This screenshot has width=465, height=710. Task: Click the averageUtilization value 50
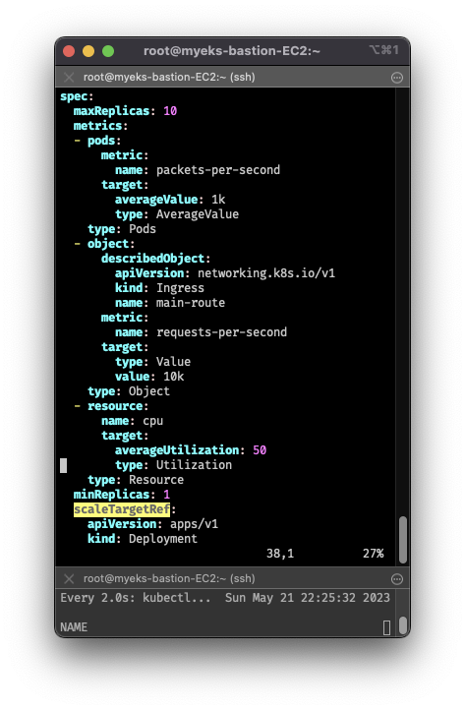(260, 450)
